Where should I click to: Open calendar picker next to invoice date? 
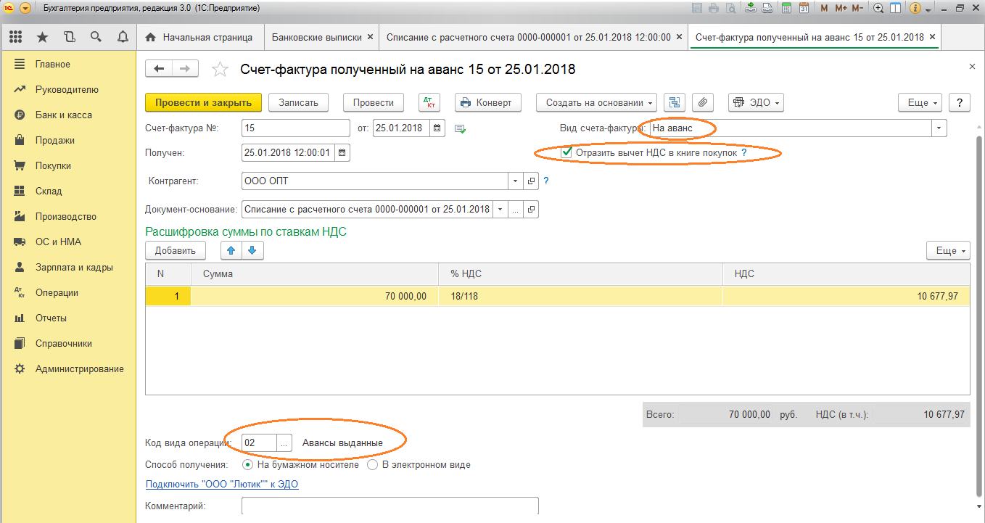click(x=437, y=129)
